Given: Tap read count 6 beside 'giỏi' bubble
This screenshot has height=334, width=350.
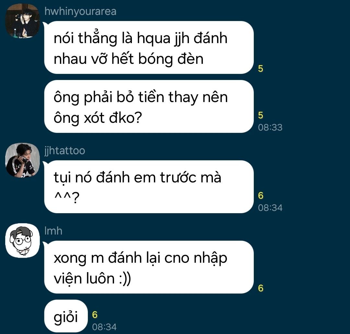Looking at the screenshot, I should pyautogui.click(x=95, y=315).
